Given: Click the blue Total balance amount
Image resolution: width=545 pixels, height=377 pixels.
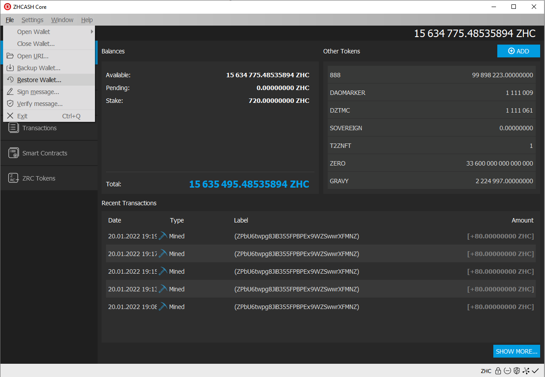Looking at the screenshot, I should pyautogui.click(x=249, y=184).
